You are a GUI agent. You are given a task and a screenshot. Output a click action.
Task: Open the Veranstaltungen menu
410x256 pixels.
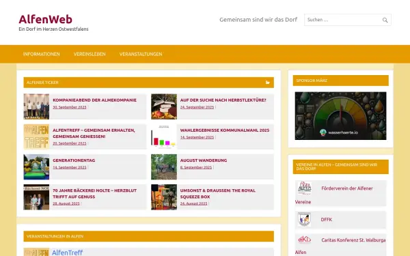141,54
